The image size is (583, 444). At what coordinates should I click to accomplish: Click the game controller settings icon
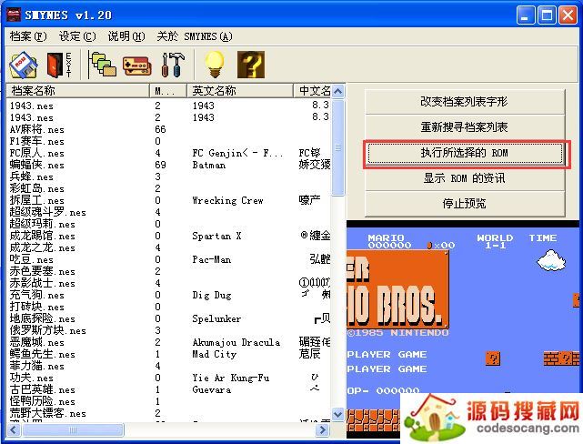(x=136, y=65)
